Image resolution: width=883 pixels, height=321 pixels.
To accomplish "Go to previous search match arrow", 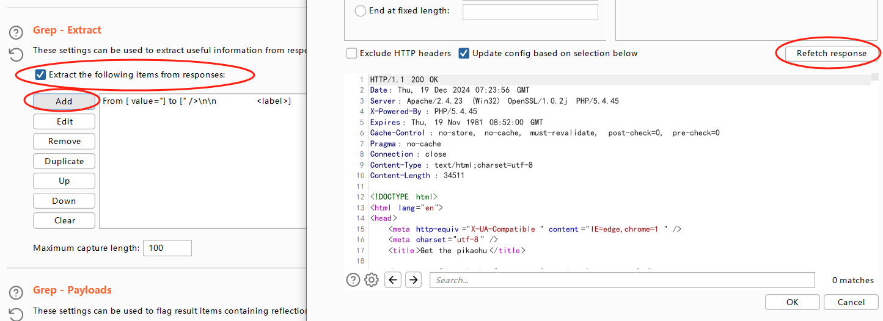I will click(394, 280).
